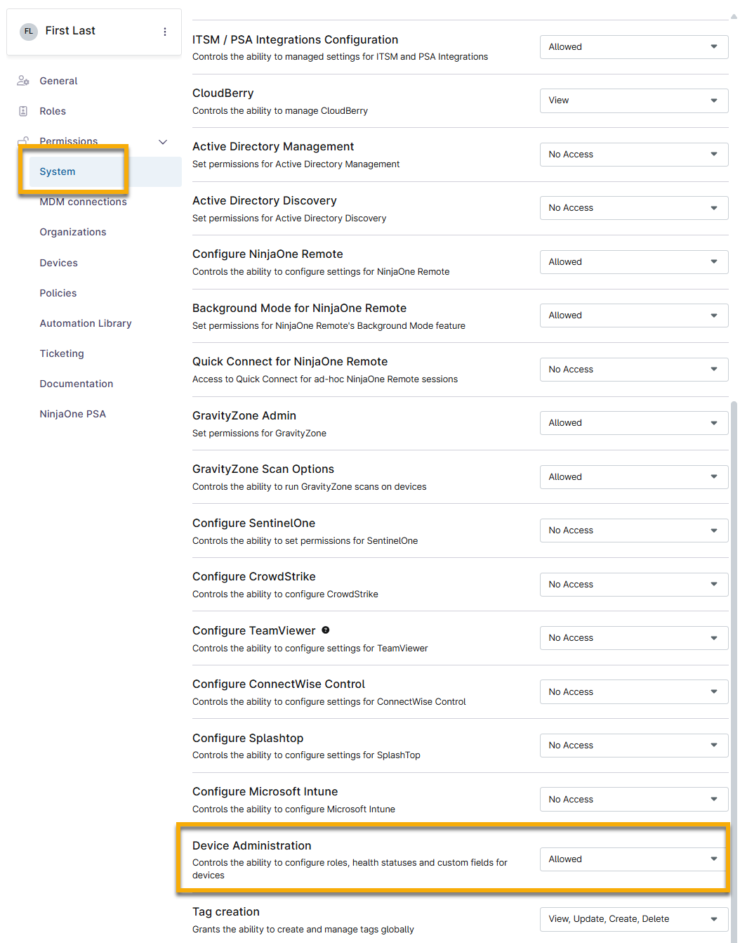Open the Ticketing permissions page
Screen dimensions: 740x943
pyautogui.click(x=62, y=353)
